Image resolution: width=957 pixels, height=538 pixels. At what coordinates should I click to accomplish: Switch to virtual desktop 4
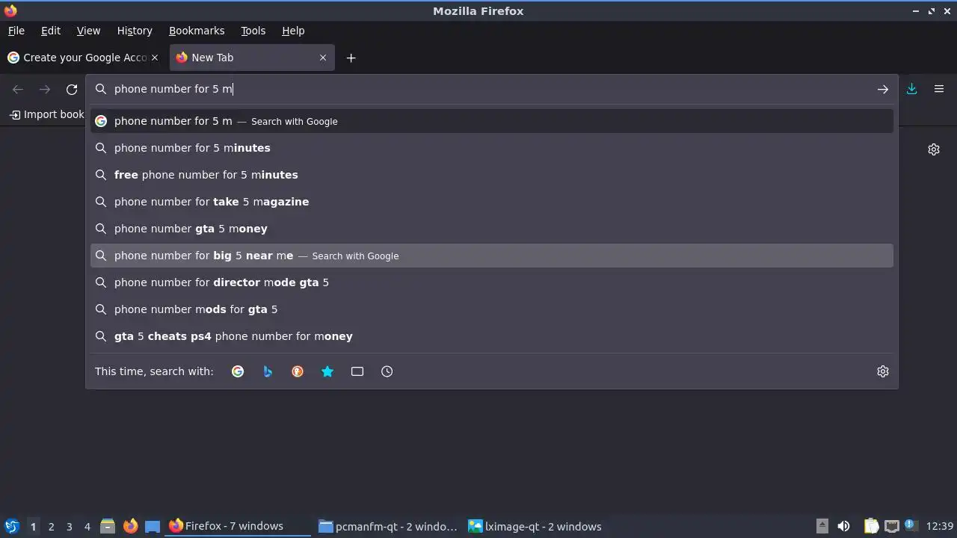87,527
